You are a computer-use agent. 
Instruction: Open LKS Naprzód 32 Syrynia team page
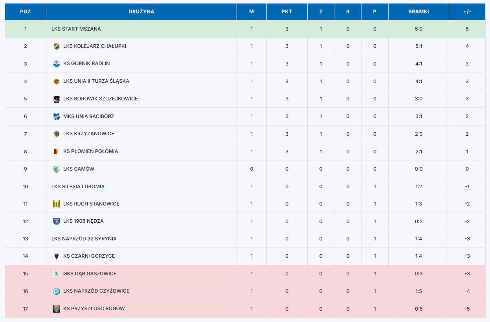click(x=84, y=239)
